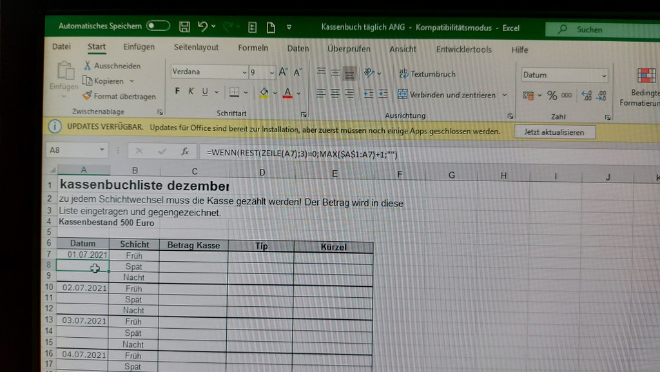Increase font size with large A icon

pos(284,72)
